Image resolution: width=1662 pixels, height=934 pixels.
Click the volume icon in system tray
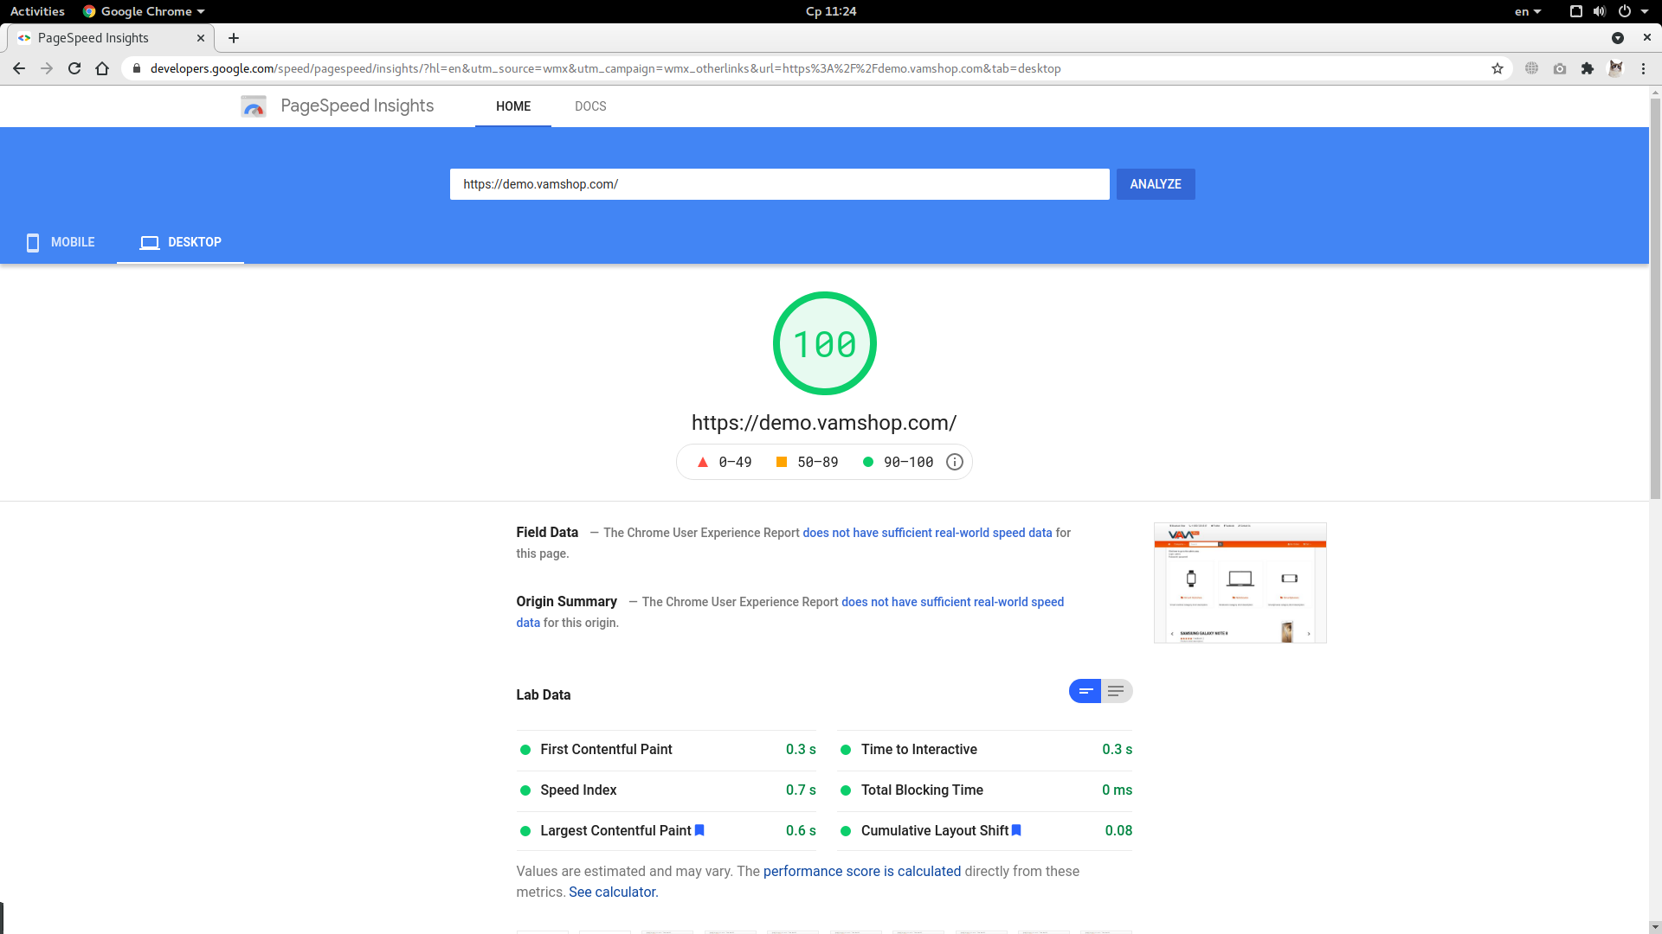click(1600, 11)
